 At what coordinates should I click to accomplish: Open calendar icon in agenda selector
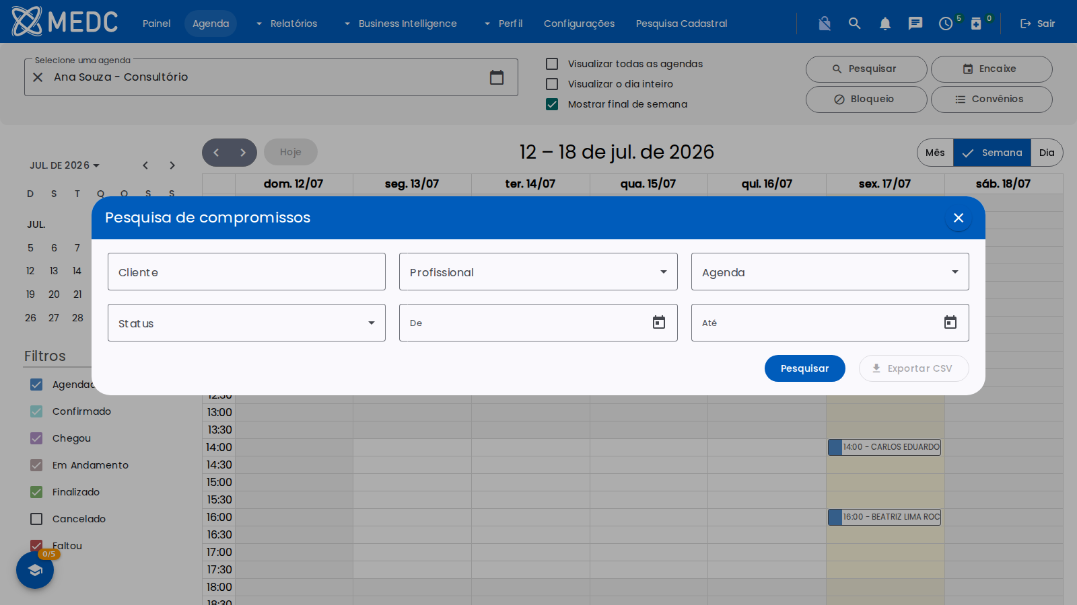point(497,77)
